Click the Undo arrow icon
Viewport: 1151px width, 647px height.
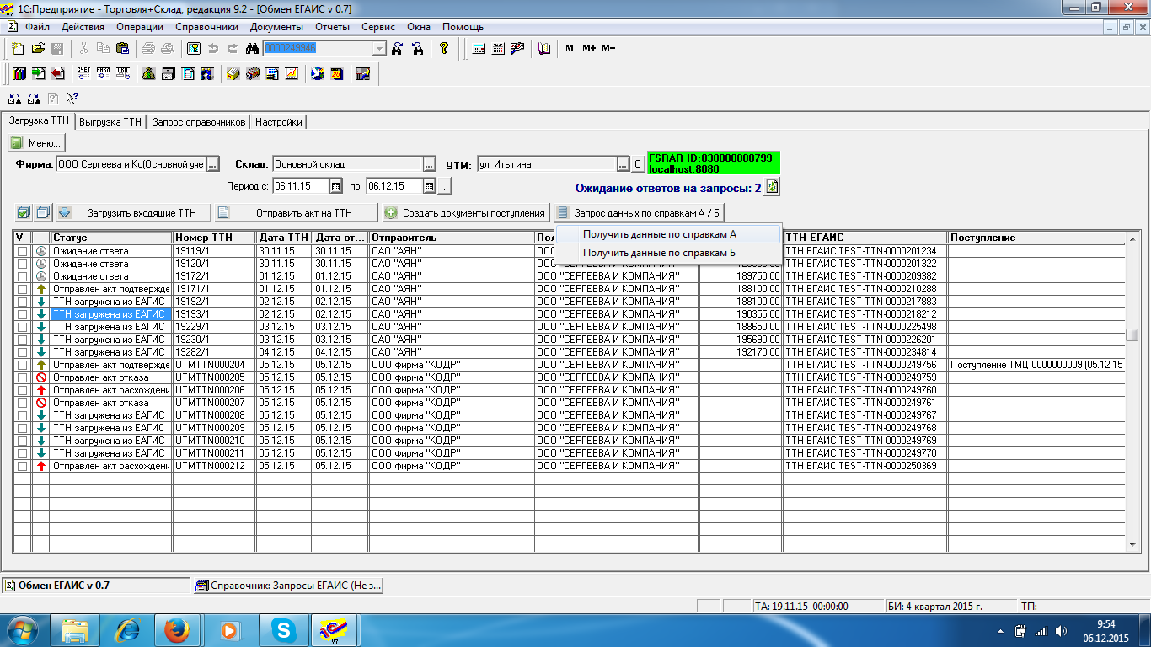[212, 49]
